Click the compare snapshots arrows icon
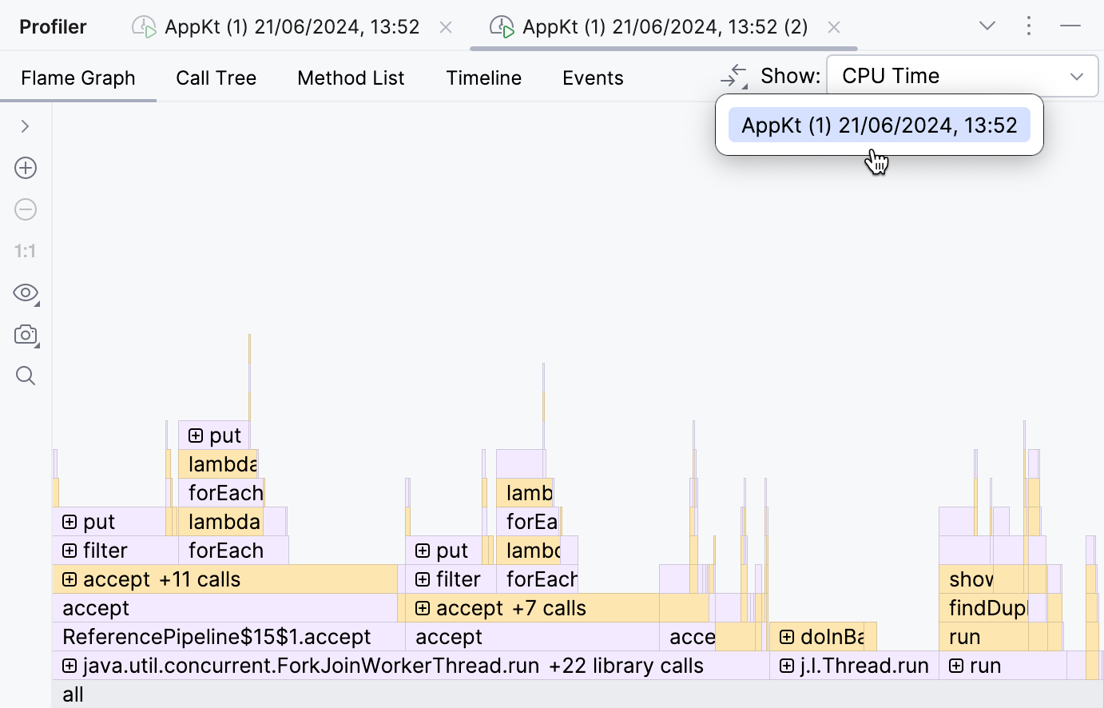Screen dimensions: 1104x708 point(733,75)
